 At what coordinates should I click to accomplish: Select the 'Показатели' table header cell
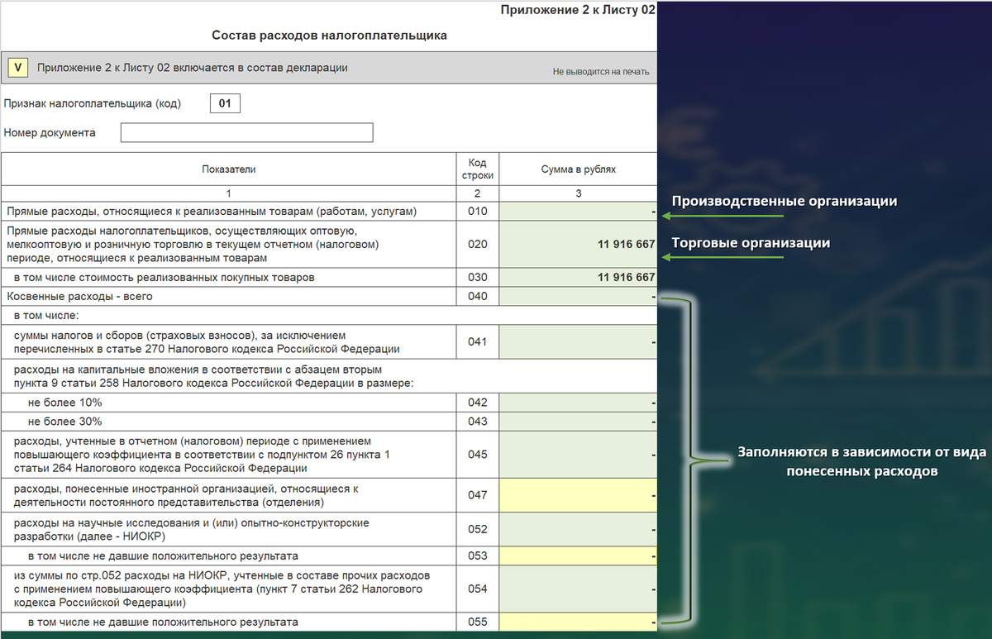(x=227, y=169)
